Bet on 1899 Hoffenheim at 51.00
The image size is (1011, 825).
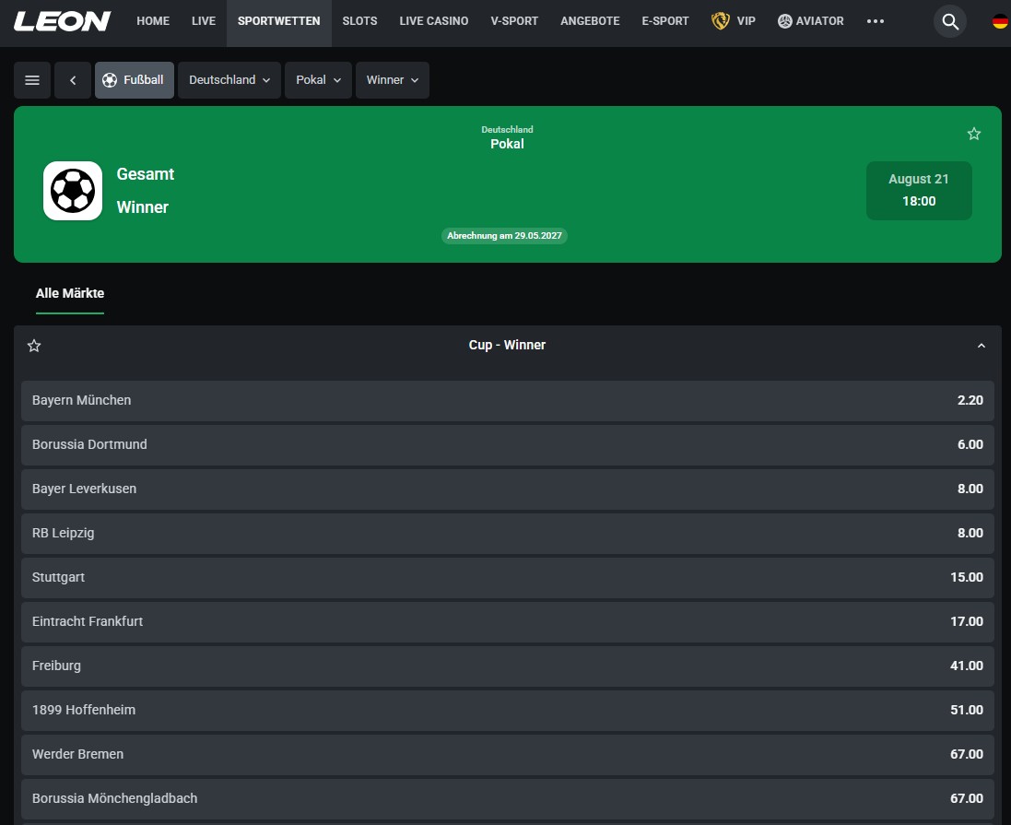508,710
